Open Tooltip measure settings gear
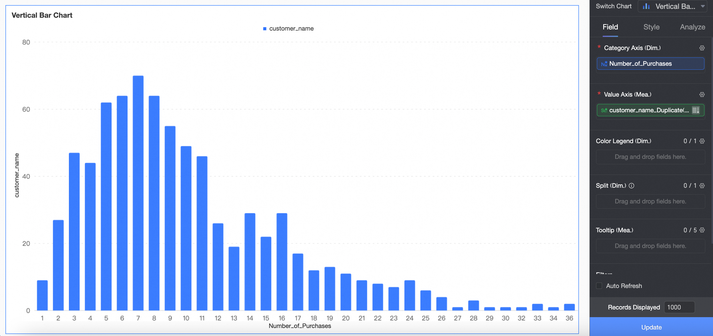The width and height of the screenshot is (713, 336). [702, 230]
